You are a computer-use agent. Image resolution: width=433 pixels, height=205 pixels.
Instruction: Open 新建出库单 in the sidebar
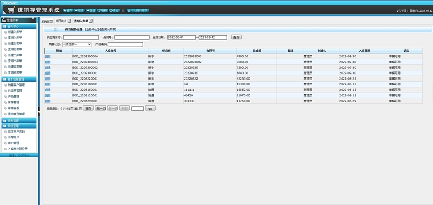click(x=15, y=55)
